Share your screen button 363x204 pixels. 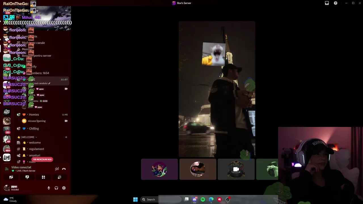point(27,177)
